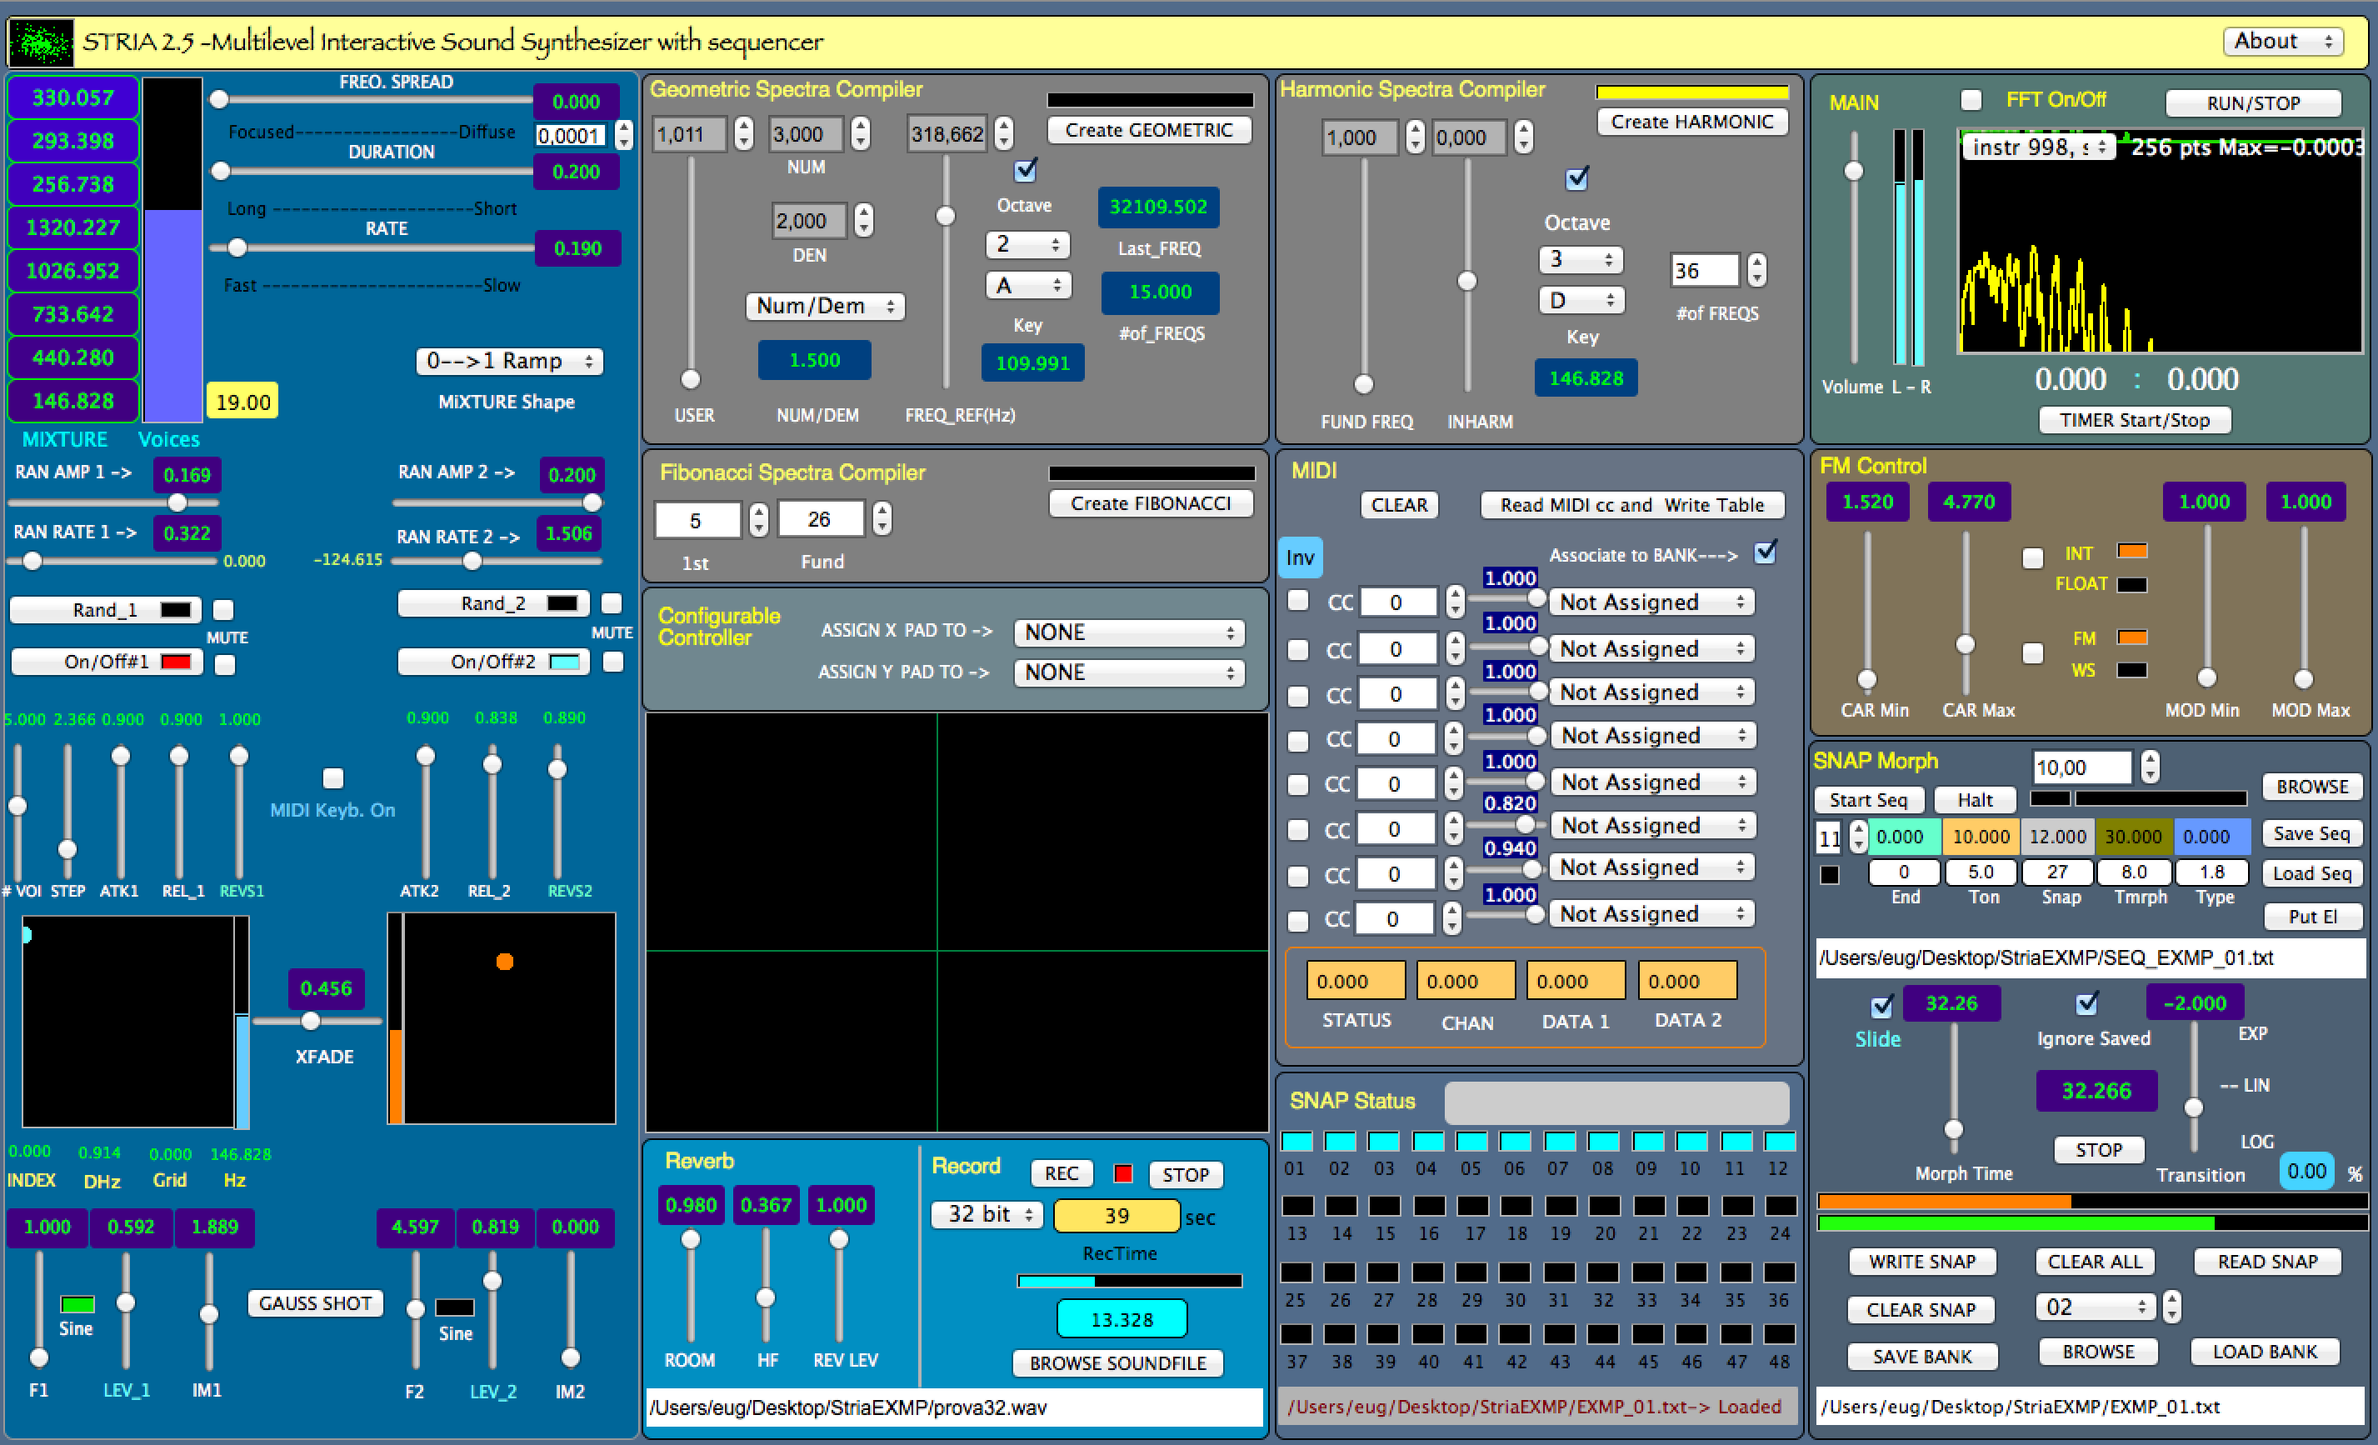Click the ROOM reverb slider handle
Screen dimensions: 2378x1445
(691, 1239)
